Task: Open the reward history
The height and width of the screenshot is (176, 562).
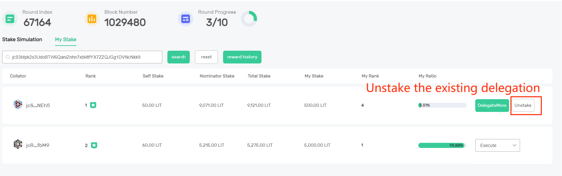Action: [x=242, y=57]
